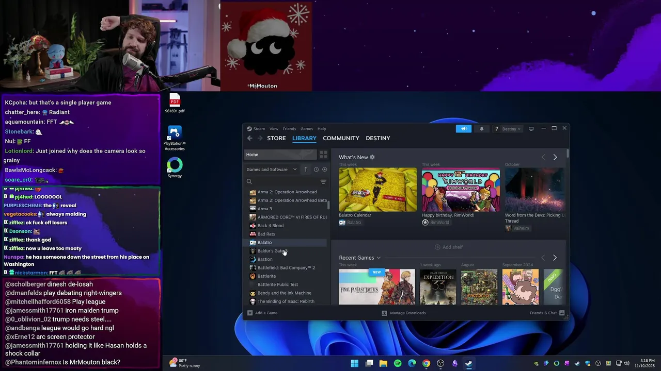The width and height of the screenshot is (661, 371).
Task: Click the Add a Game plus icon
Action: 250,313
